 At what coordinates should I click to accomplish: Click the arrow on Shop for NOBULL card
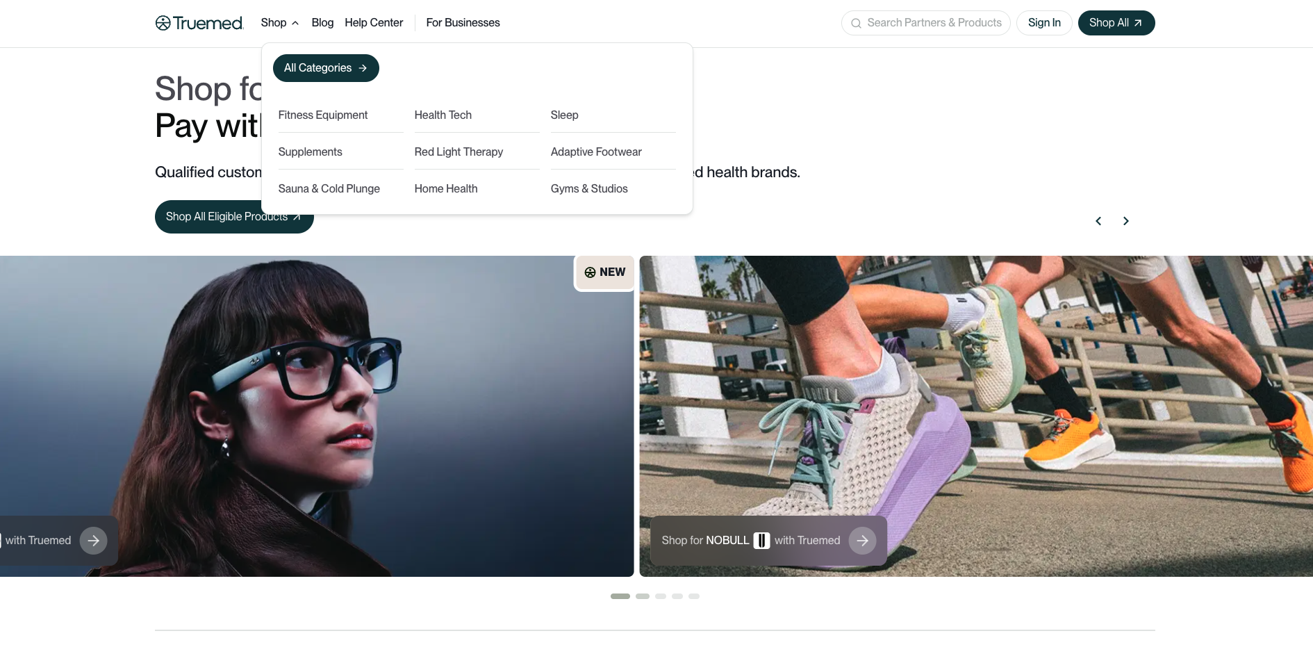pos(863,541)
